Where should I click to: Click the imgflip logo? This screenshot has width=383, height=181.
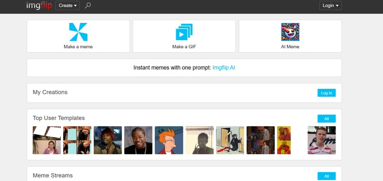(39, 5)
